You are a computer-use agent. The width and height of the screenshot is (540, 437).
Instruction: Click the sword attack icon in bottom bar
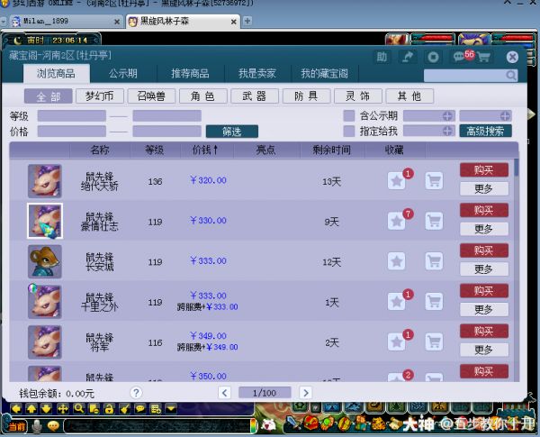[x=293, y=423]
